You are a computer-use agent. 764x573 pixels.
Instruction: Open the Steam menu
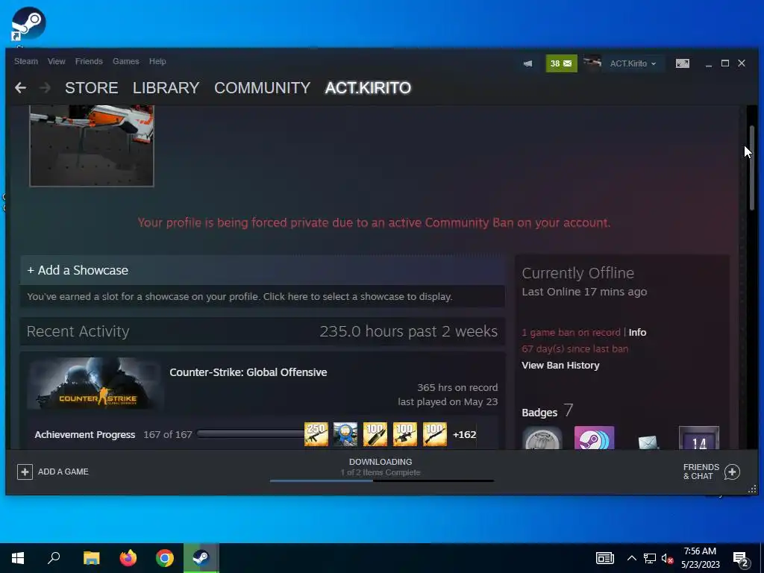point(26,61)
